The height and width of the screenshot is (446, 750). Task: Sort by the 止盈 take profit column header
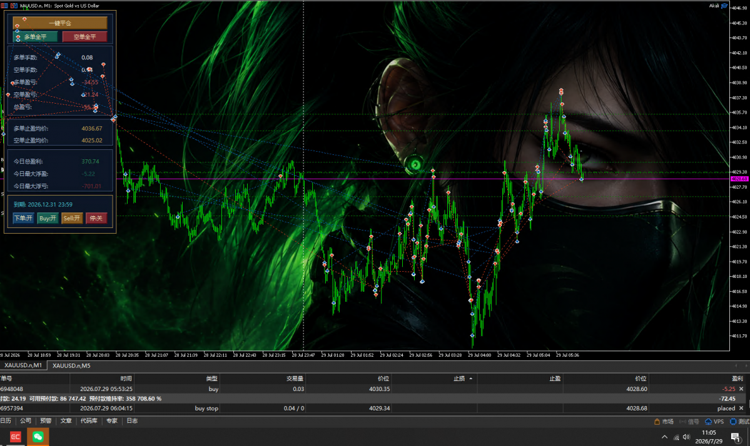pyautogui.click(x=520, y=378)
